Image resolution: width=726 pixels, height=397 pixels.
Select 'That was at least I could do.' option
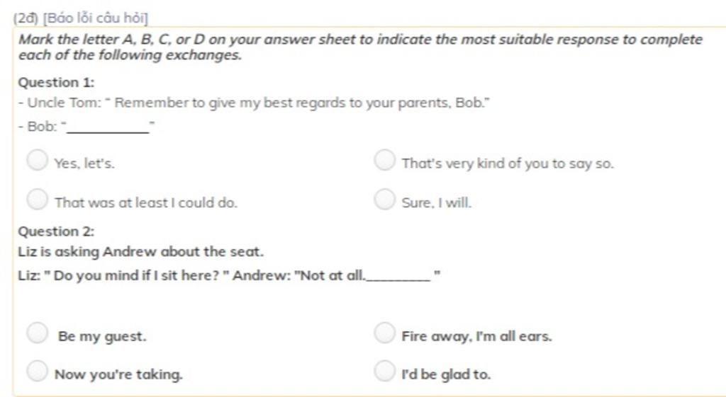click(38, 199)
